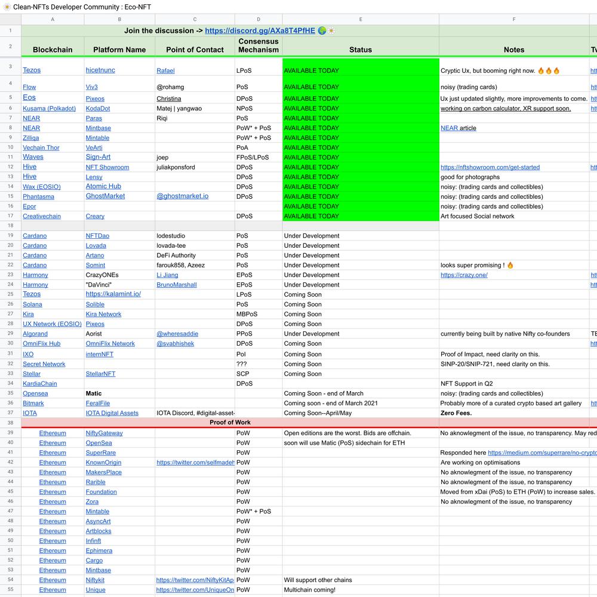Click the 'Will support other chains' cell
The image size is (597, 597).
point(361,580)
